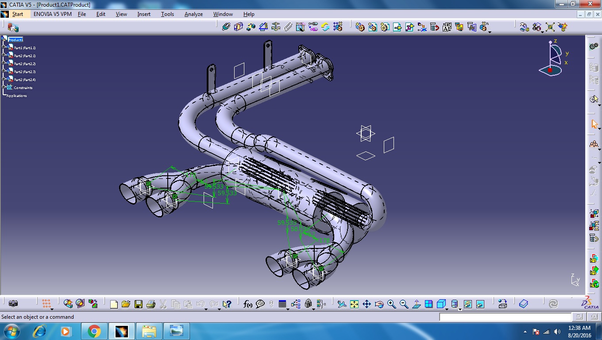Viewport: 602px width, 340px height.
Task: Open the Formula f(x) tool
Action: [x=248, y=304]
